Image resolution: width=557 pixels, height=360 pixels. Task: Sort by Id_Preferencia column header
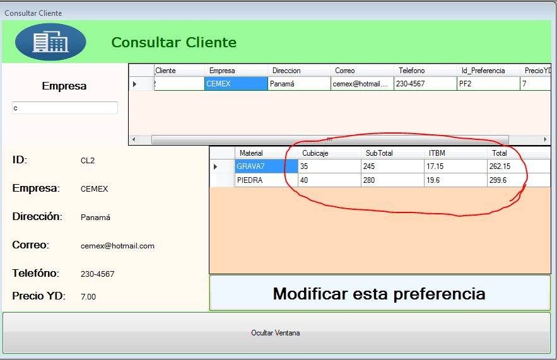click(488, 70)
